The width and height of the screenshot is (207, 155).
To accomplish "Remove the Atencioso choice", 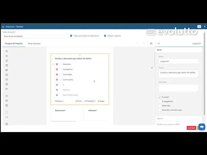I will [x=57, y=64].
